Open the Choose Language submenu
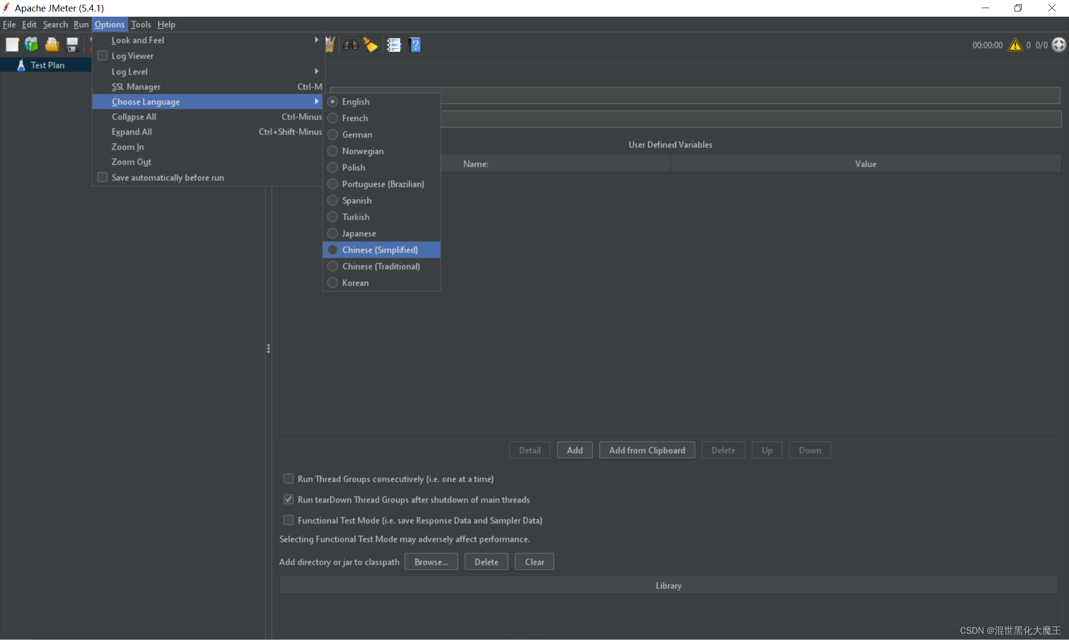 [x=208, y=102]
